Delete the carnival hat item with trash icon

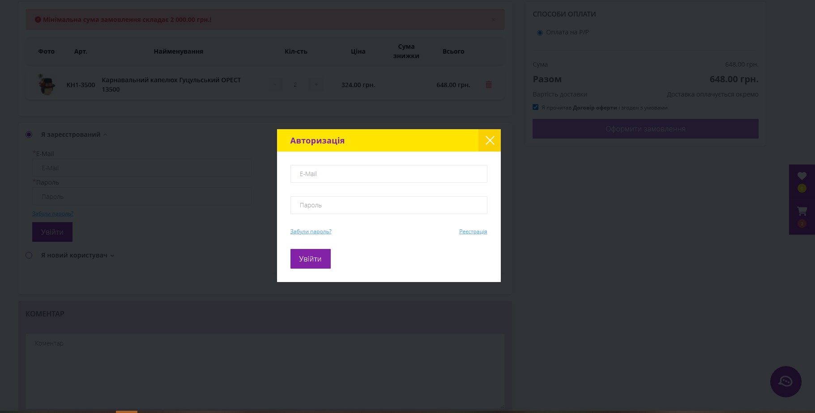pyautogui.click(x=489, y=84)
